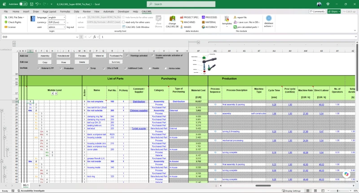Click Process add row button
The image size is (359, 193).
[x=82, y=56]
